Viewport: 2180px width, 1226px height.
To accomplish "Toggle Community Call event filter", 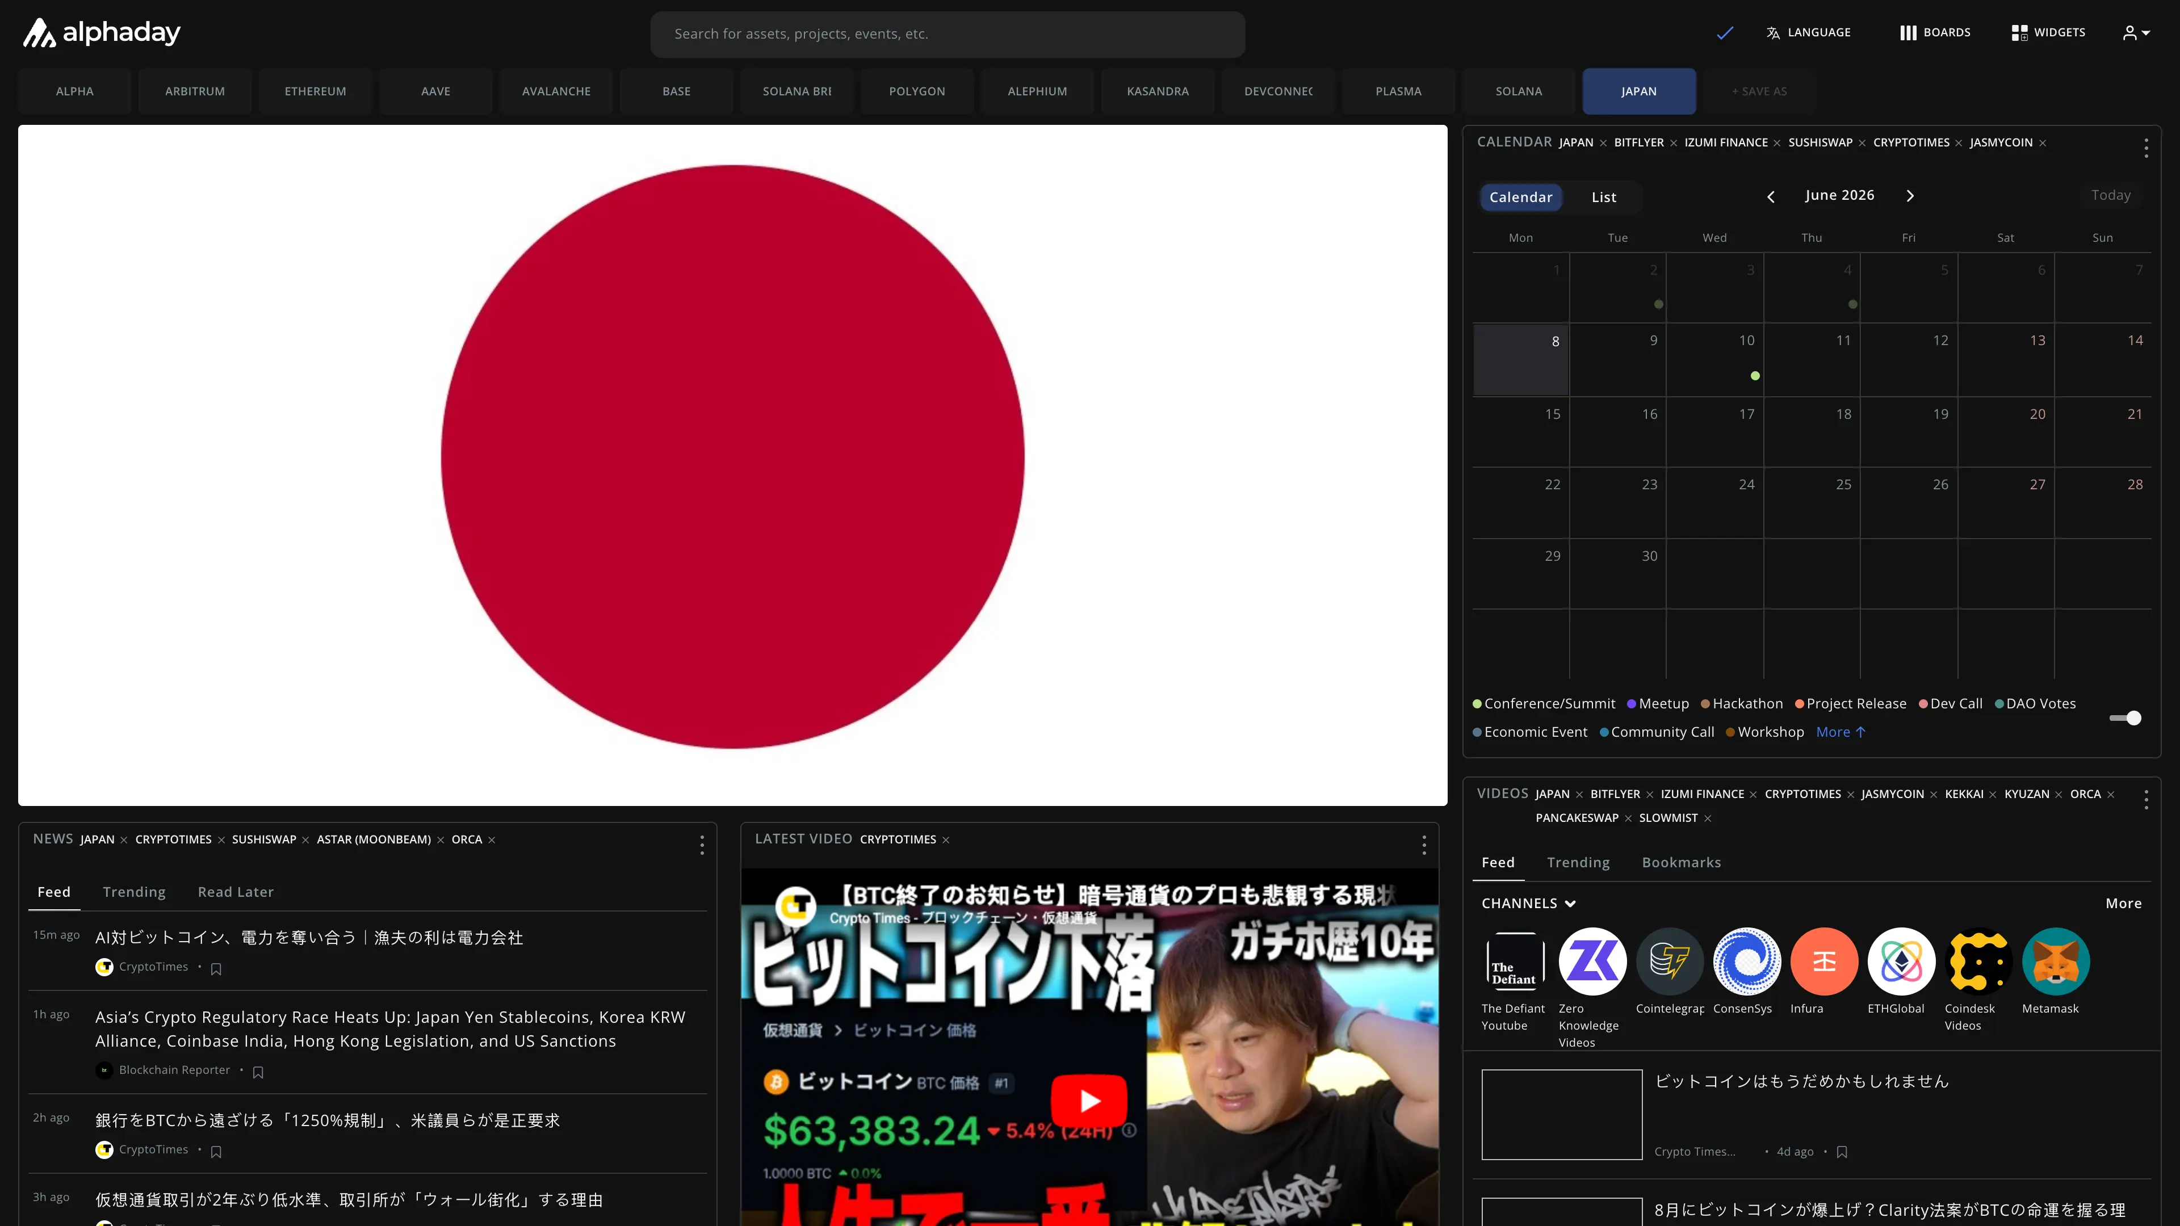I will 1656,733.
